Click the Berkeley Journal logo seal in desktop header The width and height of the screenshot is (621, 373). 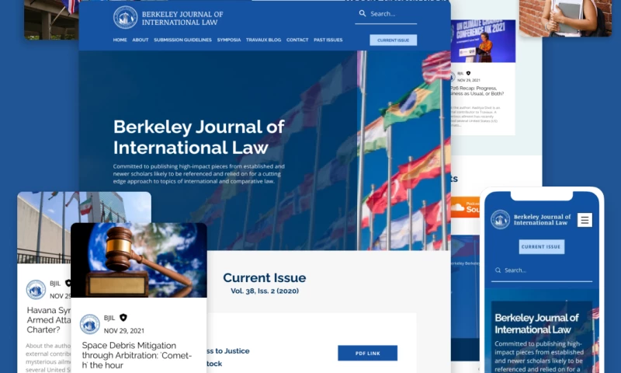click(125, 17)
